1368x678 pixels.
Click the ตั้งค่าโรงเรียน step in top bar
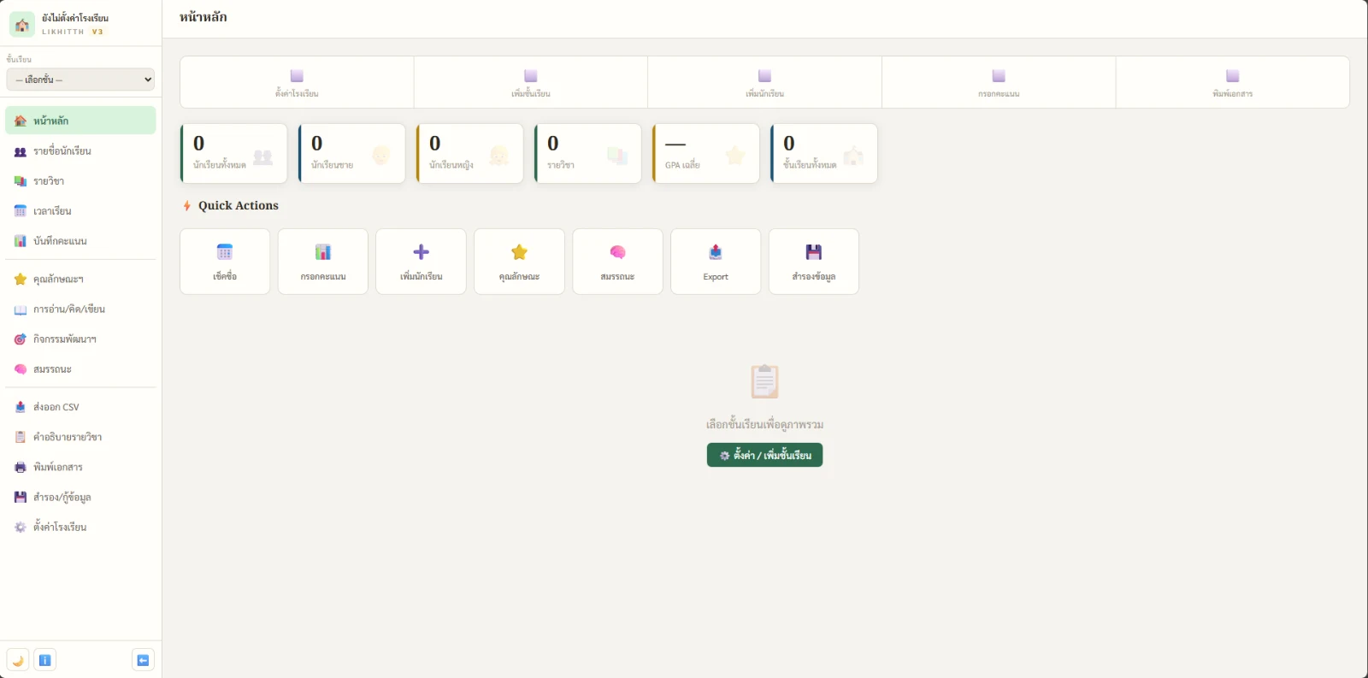(297, 82)
